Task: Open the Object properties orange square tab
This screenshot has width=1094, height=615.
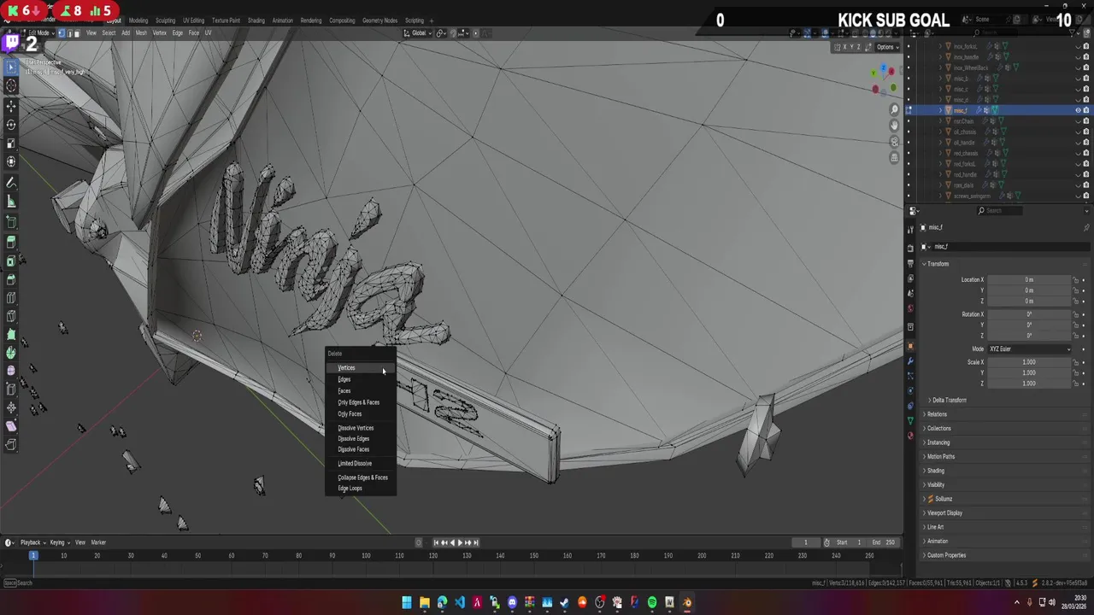Action: [910, 346]
